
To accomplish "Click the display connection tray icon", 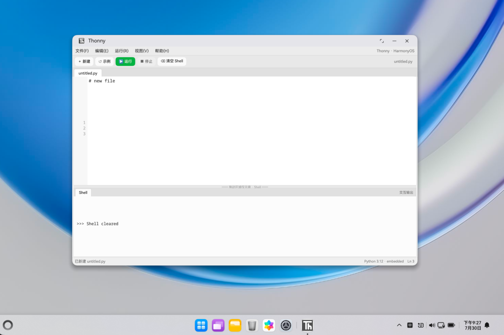I will pyautogui.click(x=441, y=325).
